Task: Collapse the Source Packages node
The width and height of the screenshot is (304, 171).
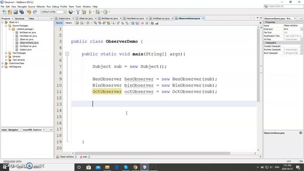Action: (6, 26)
